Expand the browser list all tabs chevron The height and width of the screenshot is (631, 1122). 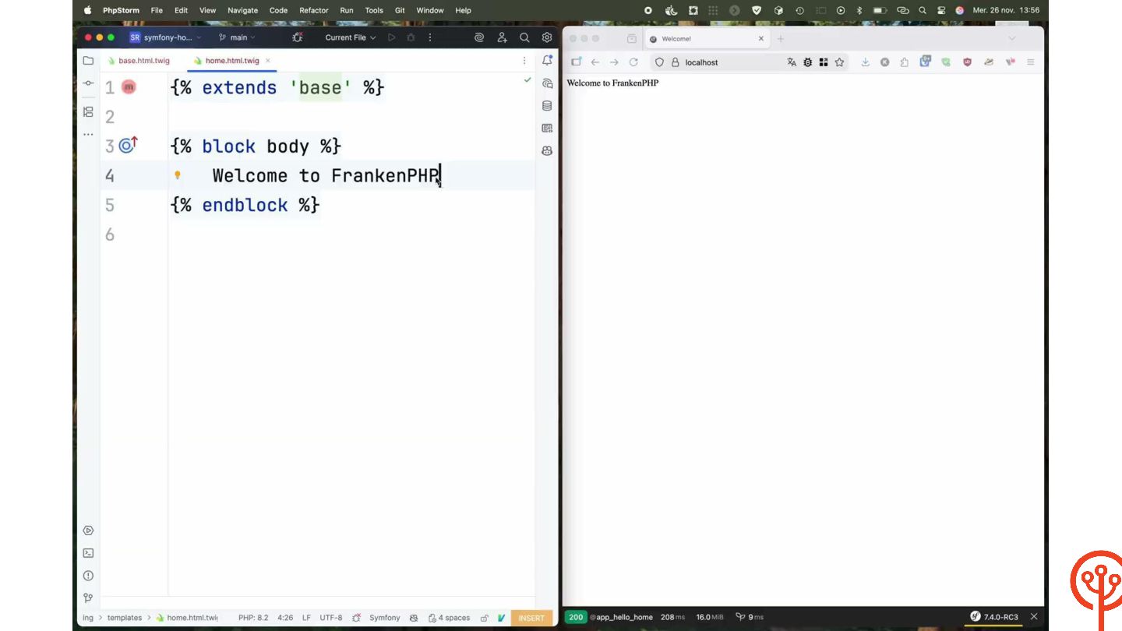(x=1012, y=38)
